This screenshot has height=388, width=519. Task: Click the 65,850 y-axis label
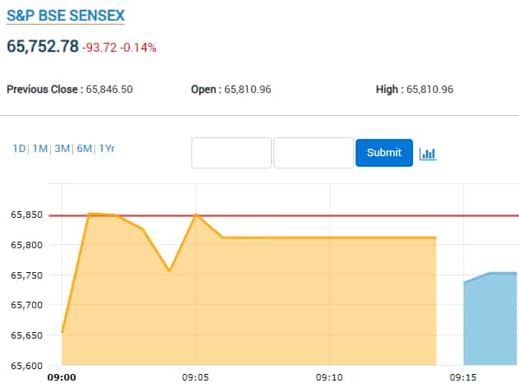pos(25,215)
